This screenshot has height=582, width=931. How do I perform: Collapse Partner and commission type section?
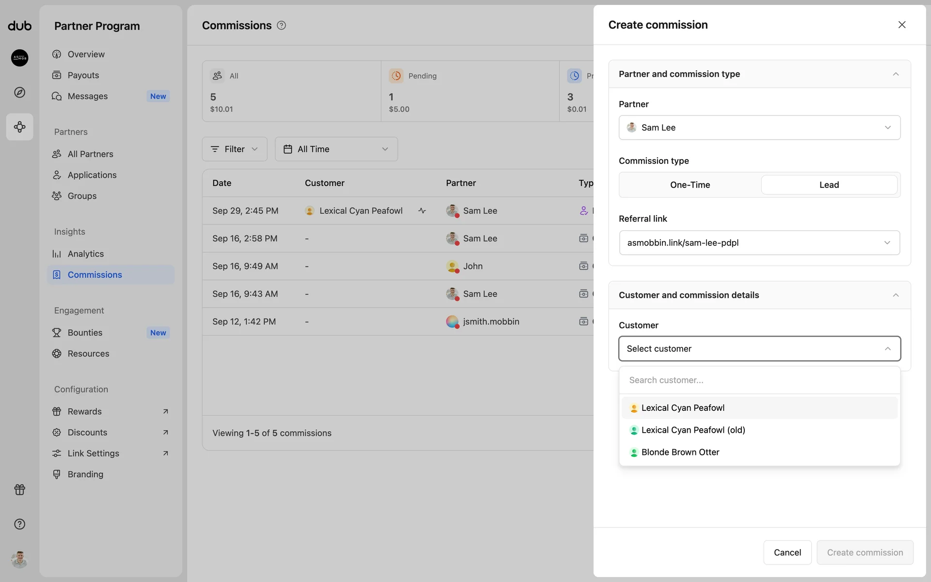tap(895, 74)
